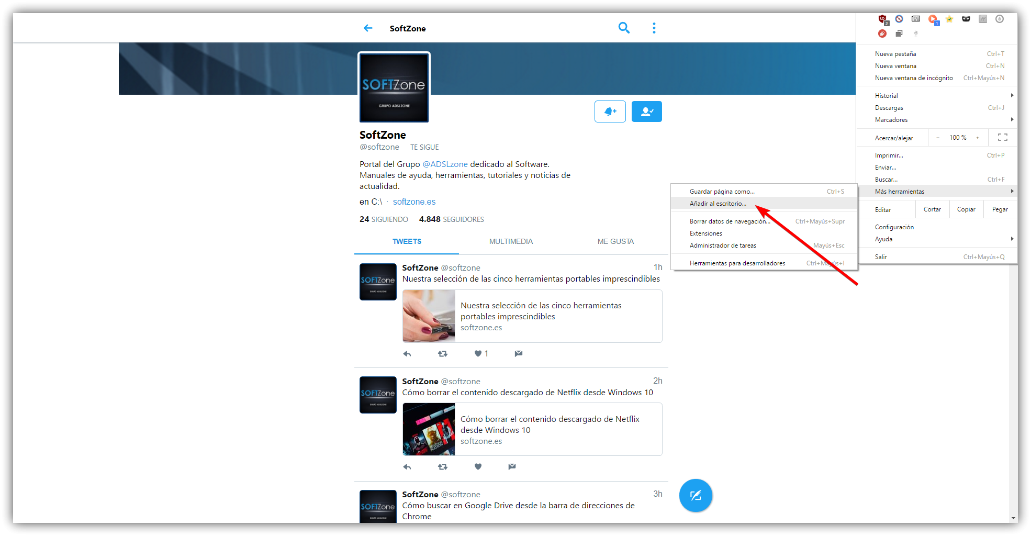Choose Imprimir... in the menu
Screen dimensions: 1031x536
coord(938,155)
